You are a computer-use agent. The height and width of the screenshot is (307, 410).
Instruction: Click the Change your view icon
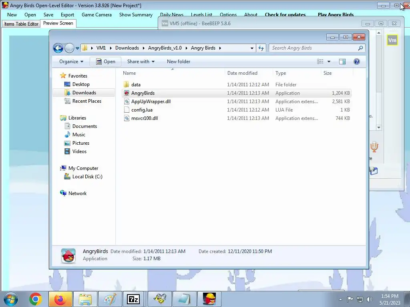[320, 62]
